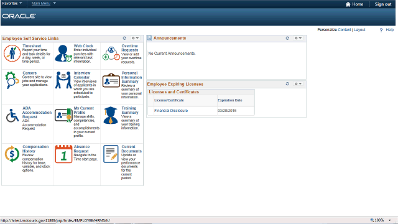
Task: Refresh the Employee Expiring Licenses pagelet
Action: (x=287, y=84)
